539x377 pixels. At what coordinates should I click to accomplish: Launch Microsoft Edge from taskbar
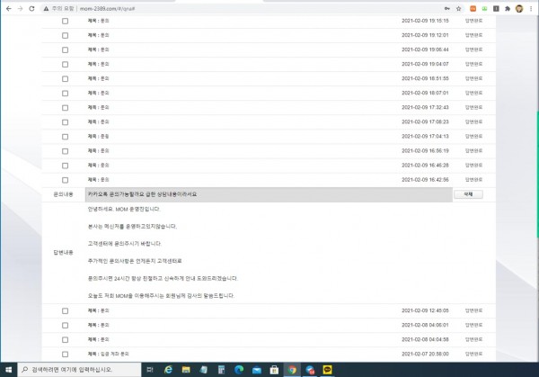(239, 370)
